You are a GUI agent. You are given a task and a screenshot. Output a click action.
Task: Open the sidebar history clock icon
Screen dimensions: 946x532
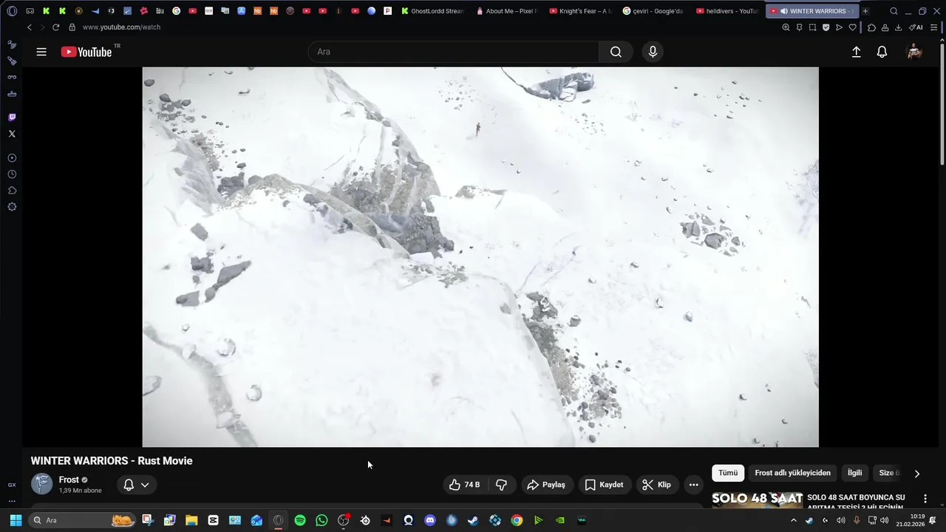12,174
